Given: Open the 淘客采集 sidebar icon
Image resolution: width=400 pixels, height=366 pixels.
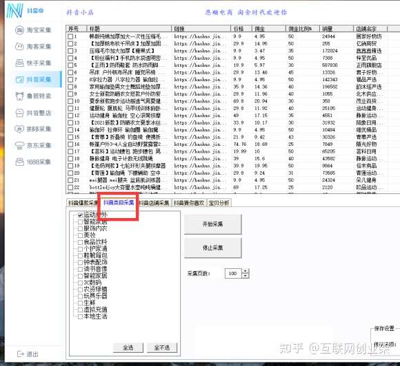Looking at the screenshot, I should (19, 46).
